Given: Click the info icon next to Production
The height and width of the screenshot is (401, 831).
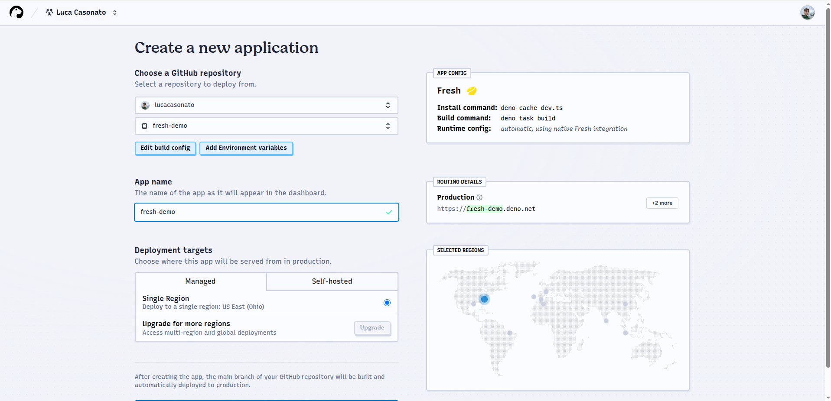Looking at the screenshot, I should pos(479,197).
